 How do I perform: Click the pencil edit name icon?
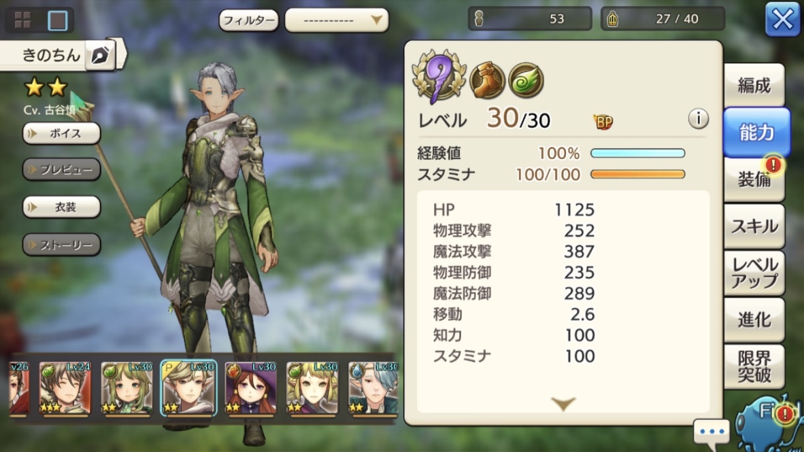[x=99, y=55]
